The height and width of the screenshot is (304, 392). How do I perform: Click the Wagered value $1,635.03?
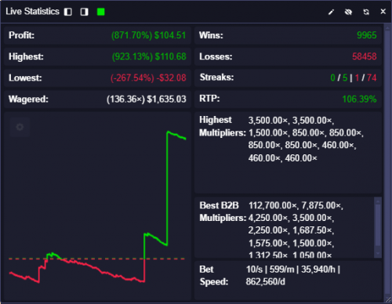(x=166, y=100)
